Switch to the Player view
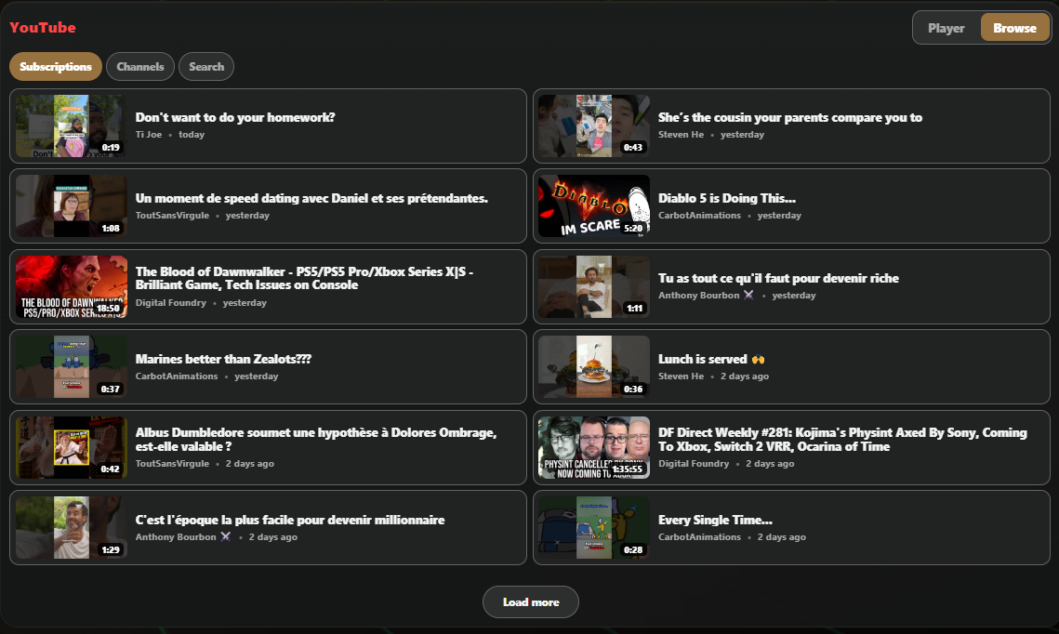Screen dimensions: 1059x634 (x=946, y=29)
